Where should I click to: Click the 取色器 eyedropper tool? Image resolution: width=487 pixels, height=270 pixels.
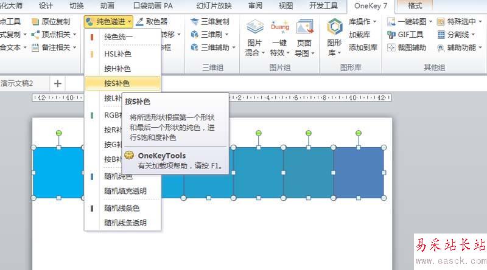(x=152, y=21)
